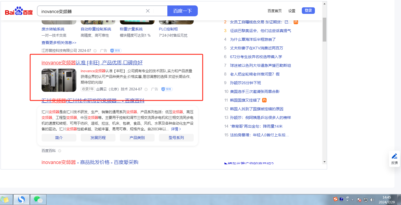Click the Baidu logo
Screen dimensions: 401x205
[x=19, y=11]
